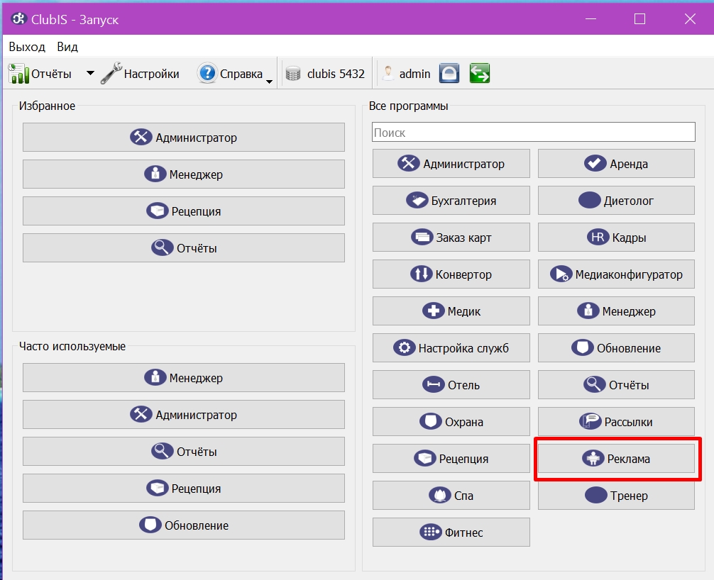Open Настройки wrench icon in toolbar
Viewport: 714px width, 580px height.
point(111,73)
